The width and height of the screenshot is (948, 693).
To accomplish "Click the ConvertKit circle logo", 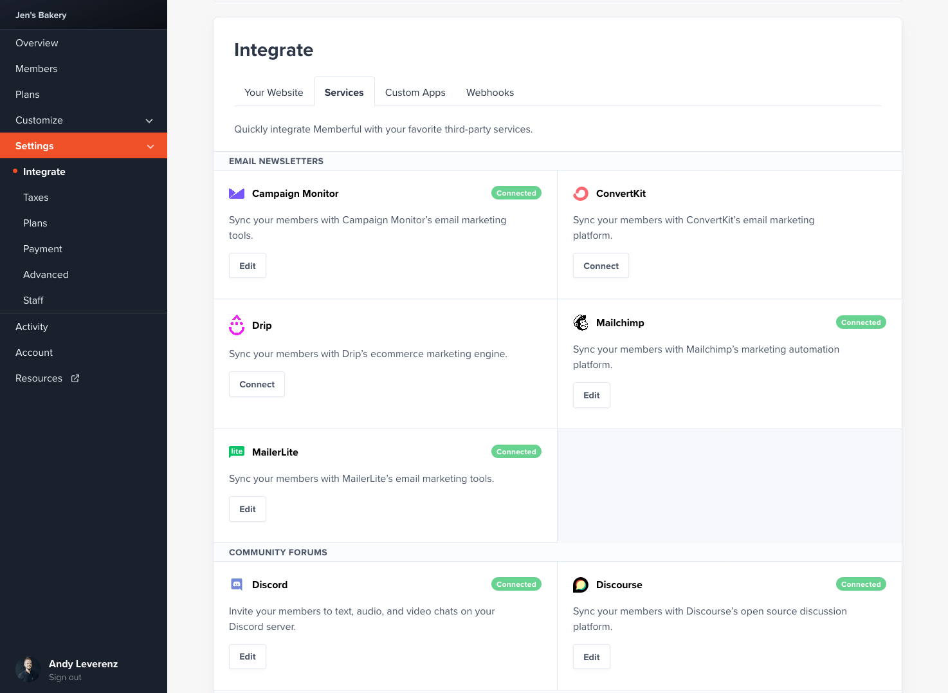I will click(581, 193).
